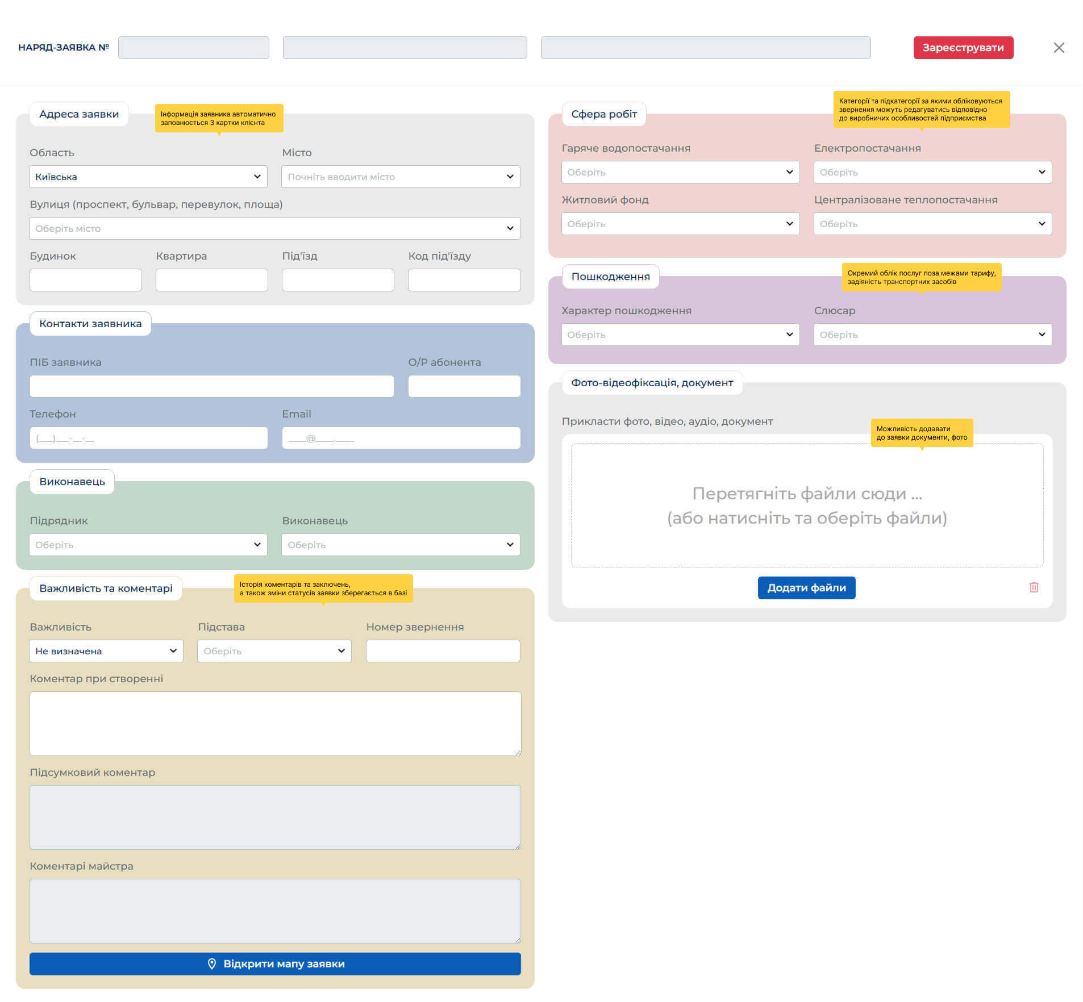Open the Слюсар dropdown
This screenshot has height=1002, width=1083.
click(932, 335)
